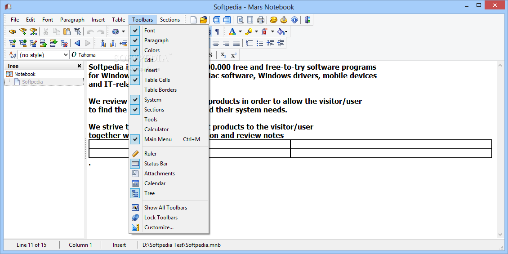Close the Tree panel with X
This screenshot has height=254, width=508.
[x=80, y=66]
